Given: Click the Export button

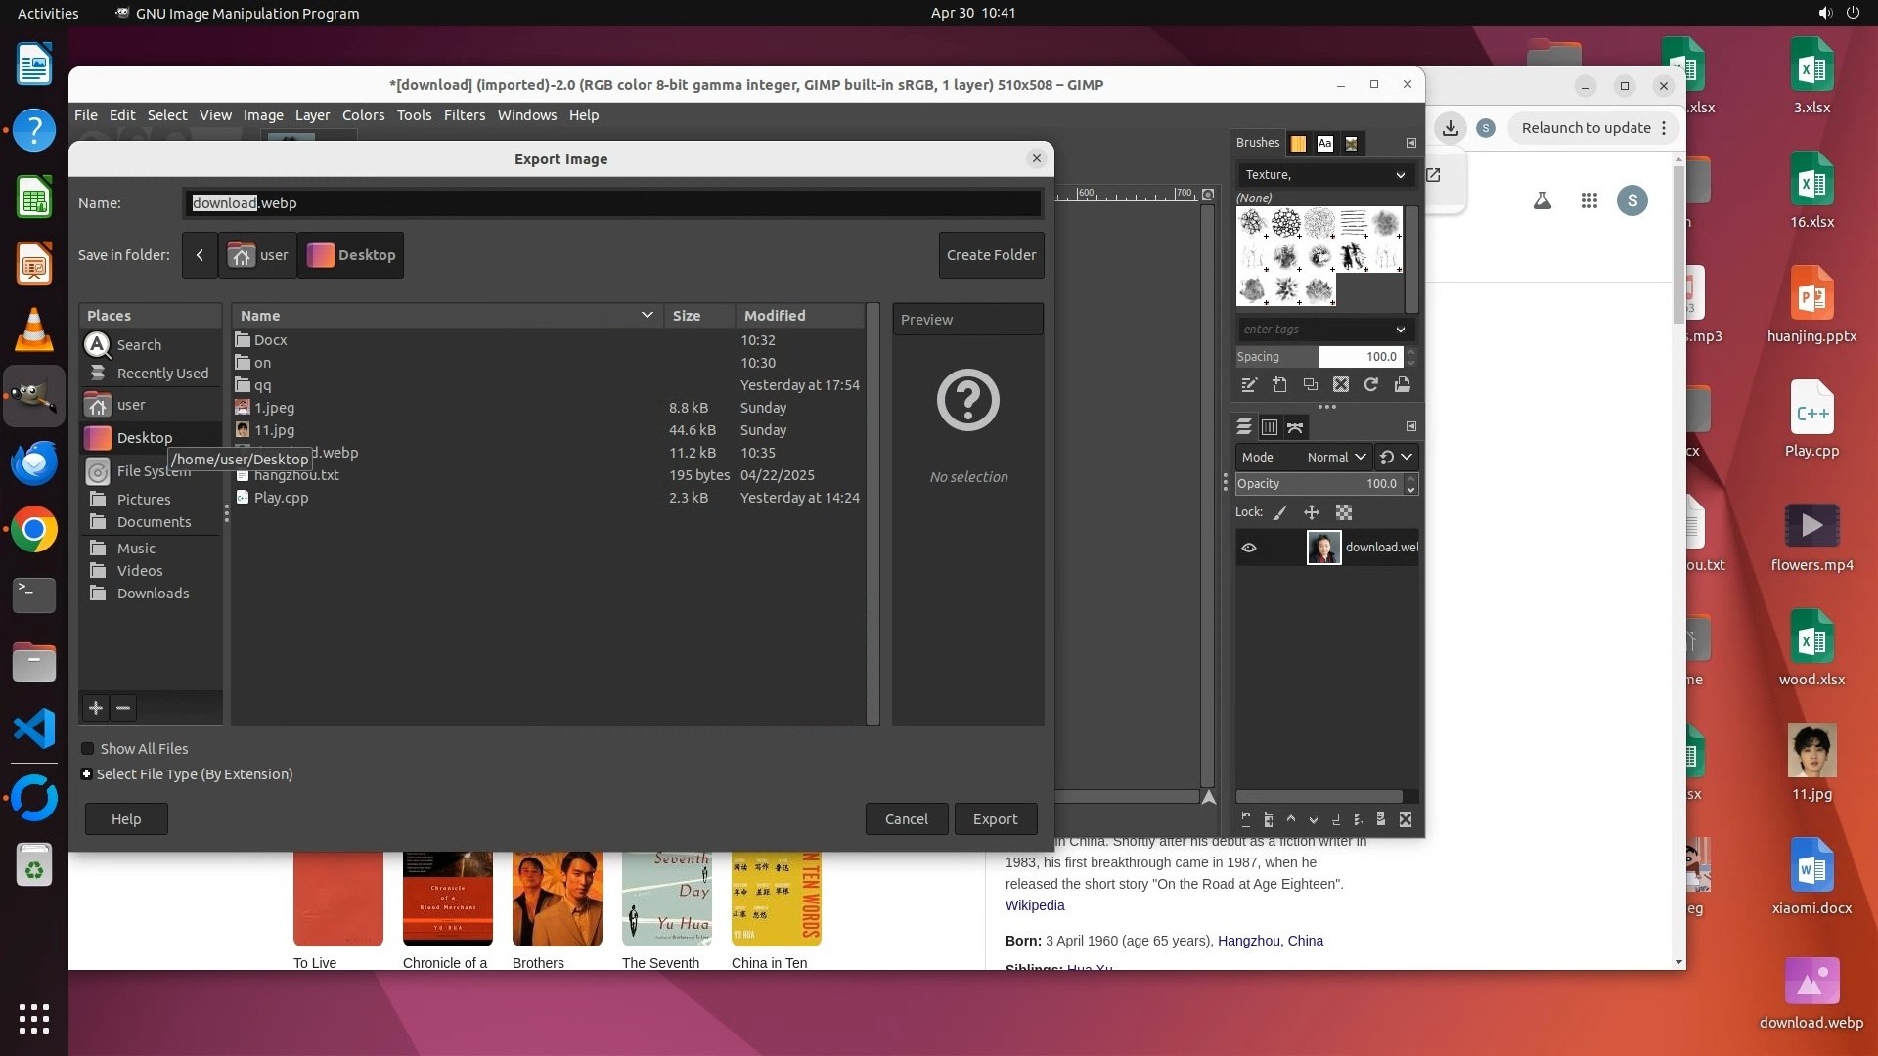Looking at the screenshot, I should 995,819.
